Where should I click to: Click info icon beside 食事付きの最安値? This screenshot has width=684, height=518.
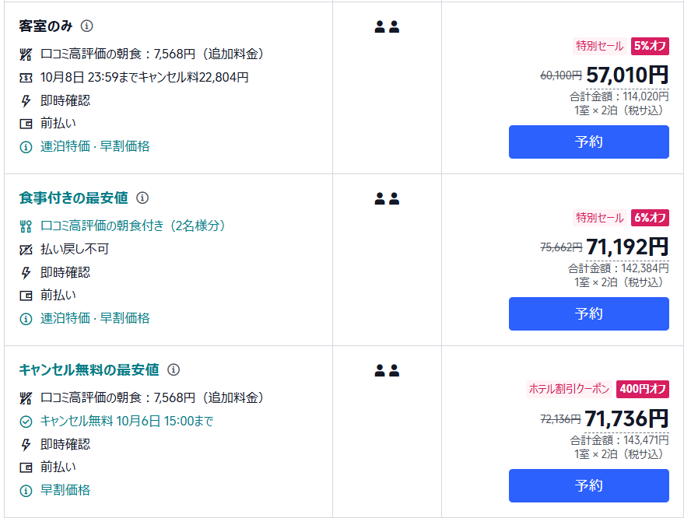[142, 198]
